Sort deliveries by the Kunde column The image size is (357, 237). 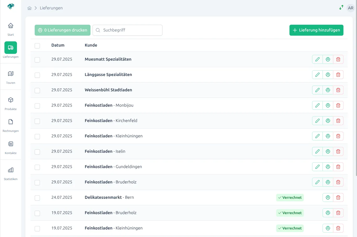(x=91, y=45)
